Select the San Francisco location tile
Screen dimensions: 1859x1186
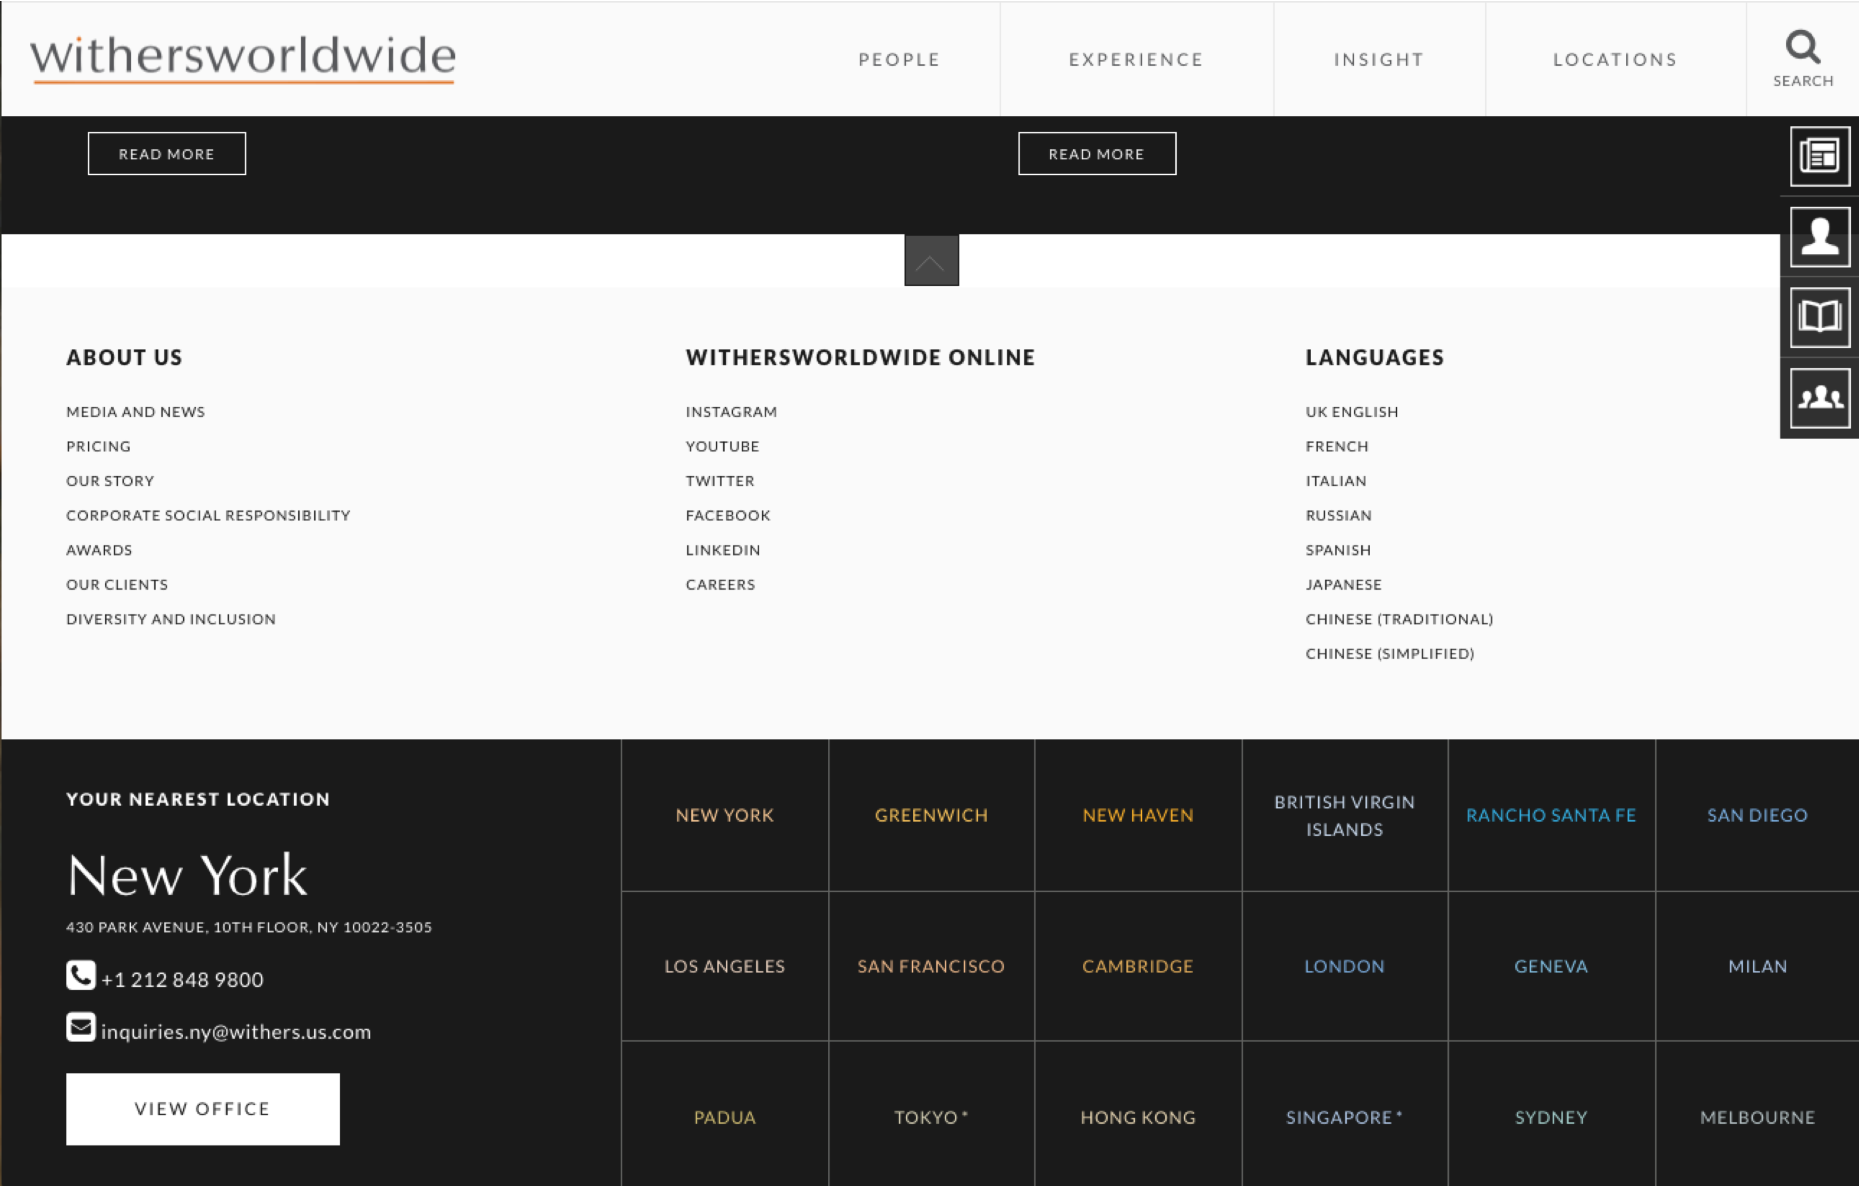click(x=932, y=966)
